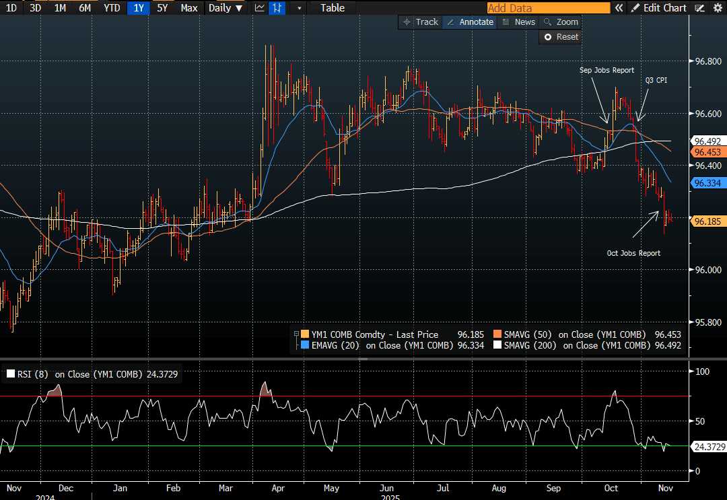Collapse the legend tree box icon
The image size is (727, 500).
(x=296, y=334)
